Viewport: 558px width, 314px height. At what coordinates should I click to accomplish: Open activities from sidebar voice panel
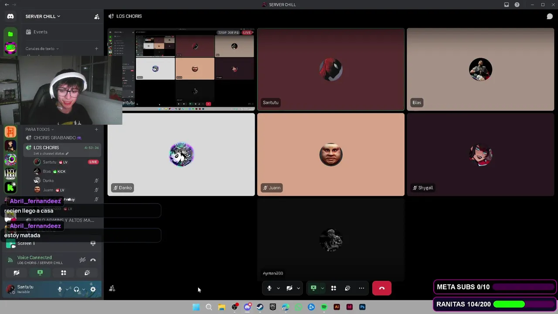64,273
